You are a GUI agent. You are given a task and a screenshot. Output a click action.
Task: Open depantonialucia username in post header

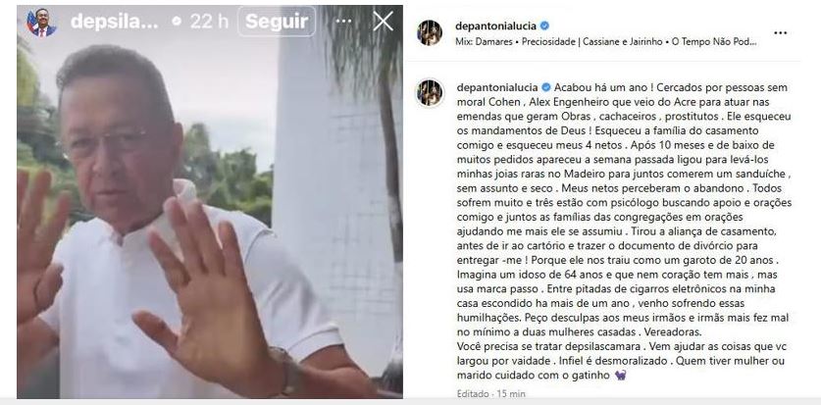[x=496, y=25]
